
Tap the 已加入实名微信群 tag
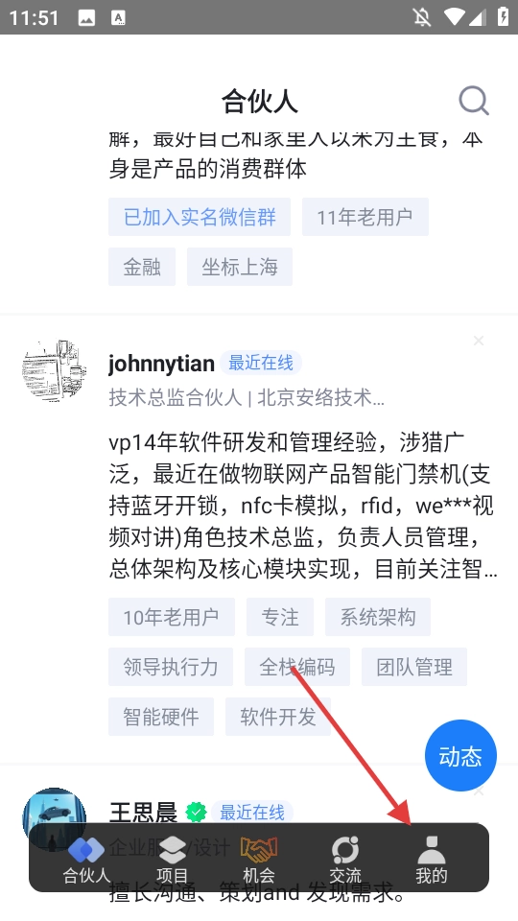tap(200, 218)
